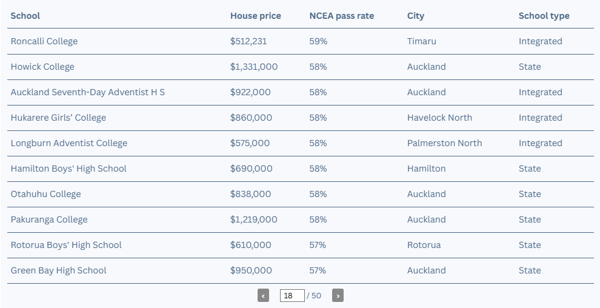Sort by the School column header
This screenshot has width=600, height=308.
tap(25, 16)
